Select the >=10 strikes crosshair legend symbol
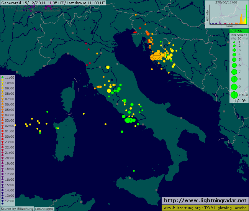This screenshot has height=211, width=249. click(x=234, y=95)
